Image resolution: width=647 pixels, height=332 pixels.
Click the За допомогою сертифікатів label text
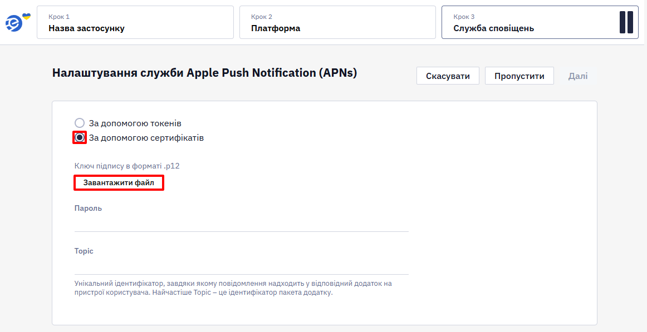(x=146, y=137)
